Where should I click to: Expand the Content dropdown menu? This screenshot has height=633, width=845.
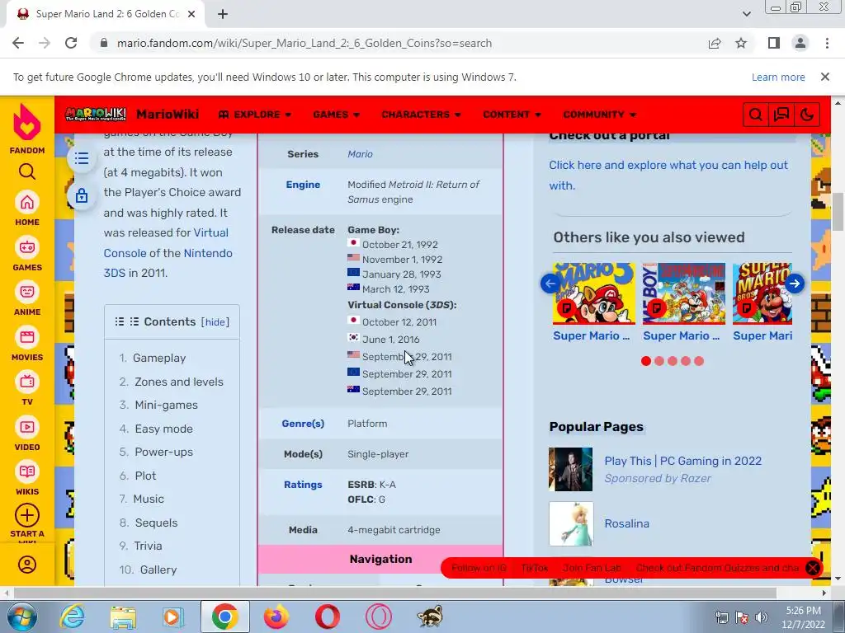pos(512,114)
